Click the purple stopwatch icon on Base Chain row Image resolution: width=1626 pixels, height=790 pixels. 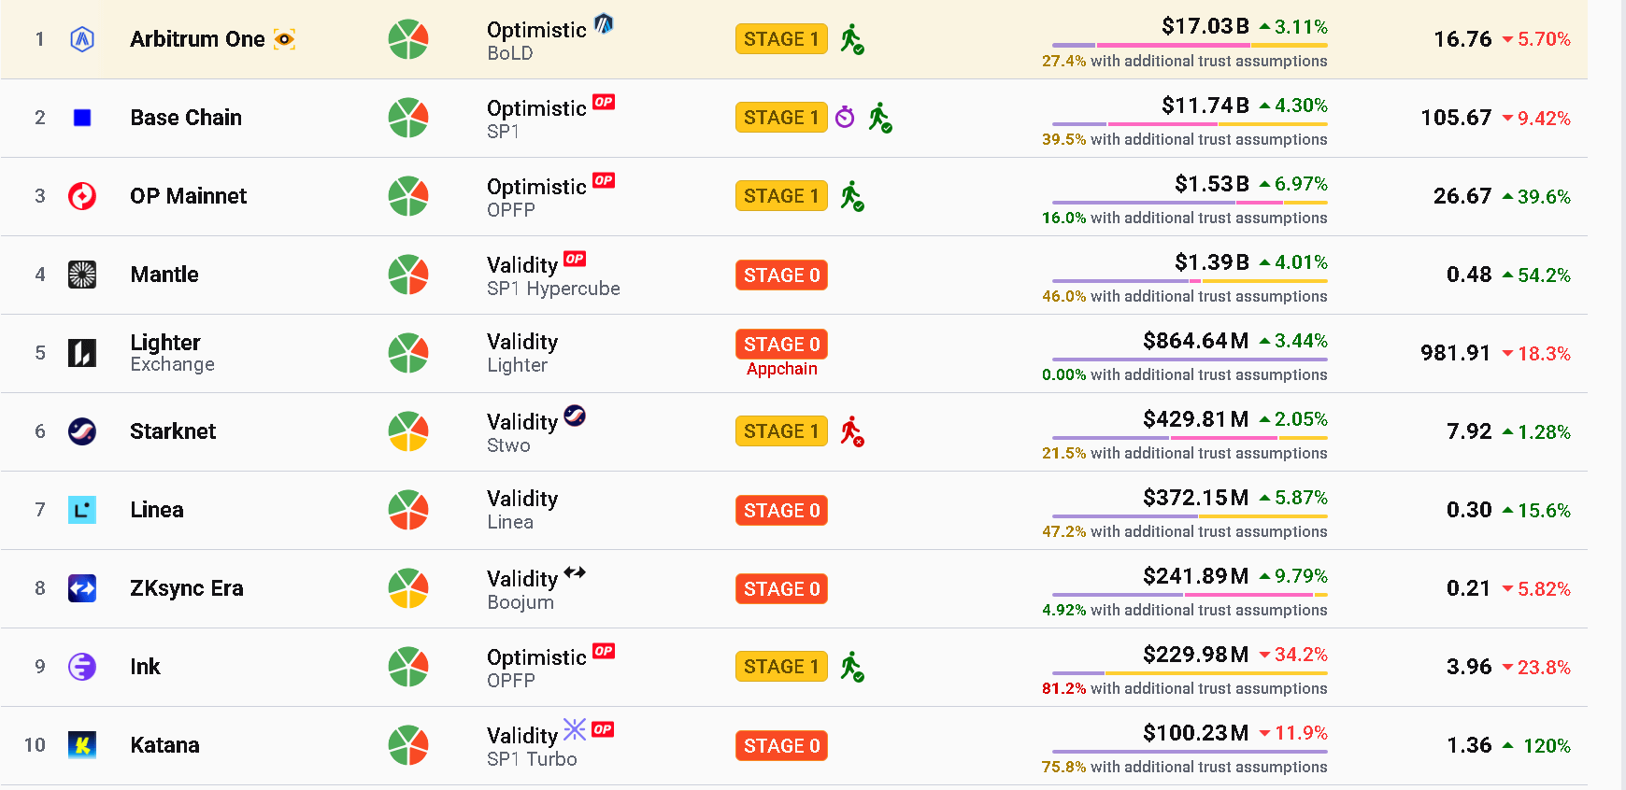tap(845, 117)
